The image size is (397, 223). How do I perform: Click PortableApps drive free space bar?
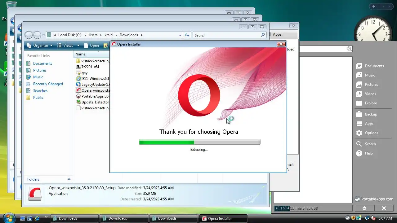pos(313,208)
